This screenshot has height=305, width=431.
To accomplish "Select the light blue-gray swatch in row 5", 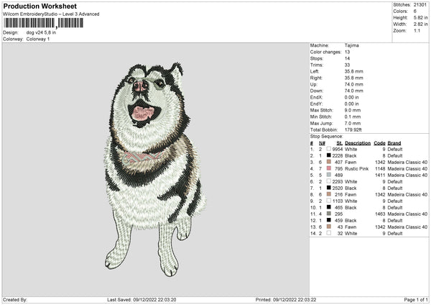I will (x=329, y=175).
